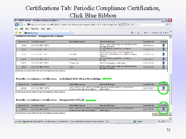Click the Add to Favorites icon

tap(20, 33)
